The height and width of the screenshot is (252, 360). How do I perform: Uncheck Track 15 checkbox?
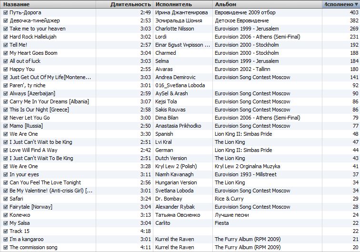6,232
